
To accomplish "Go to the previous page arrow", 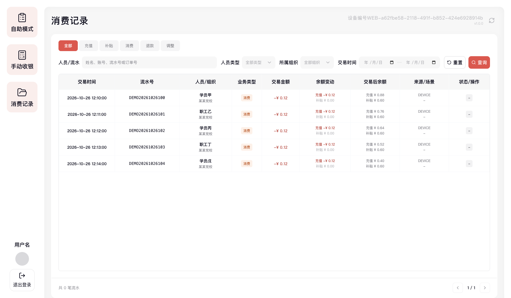I will (x=458, y=288).
